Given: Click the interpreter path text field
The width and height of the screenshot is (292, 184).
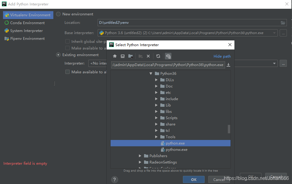Looking at the screenshot, I should 168,65.
